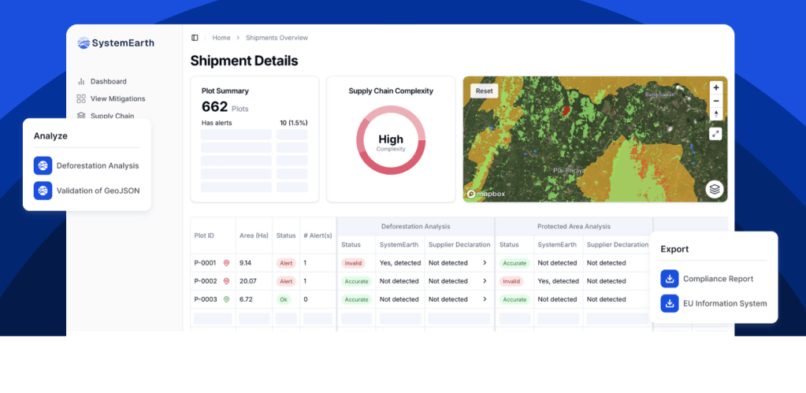Click area value 20.07
The width and height of the screenshot is (806, 393).
(247, 281)
